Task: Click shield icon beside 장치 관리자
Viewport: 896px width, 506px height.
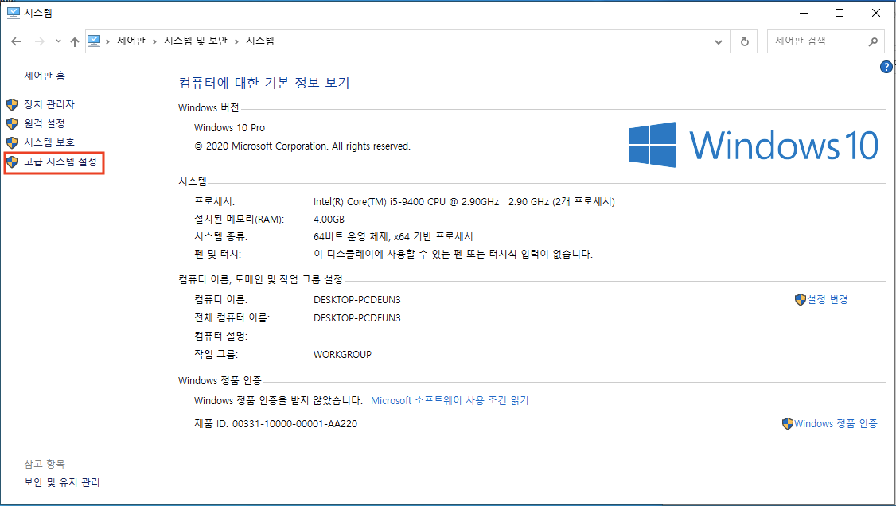Action: coord(12,104)
